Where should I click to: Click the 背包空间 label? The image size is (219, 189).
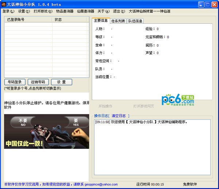click(104, 61)
